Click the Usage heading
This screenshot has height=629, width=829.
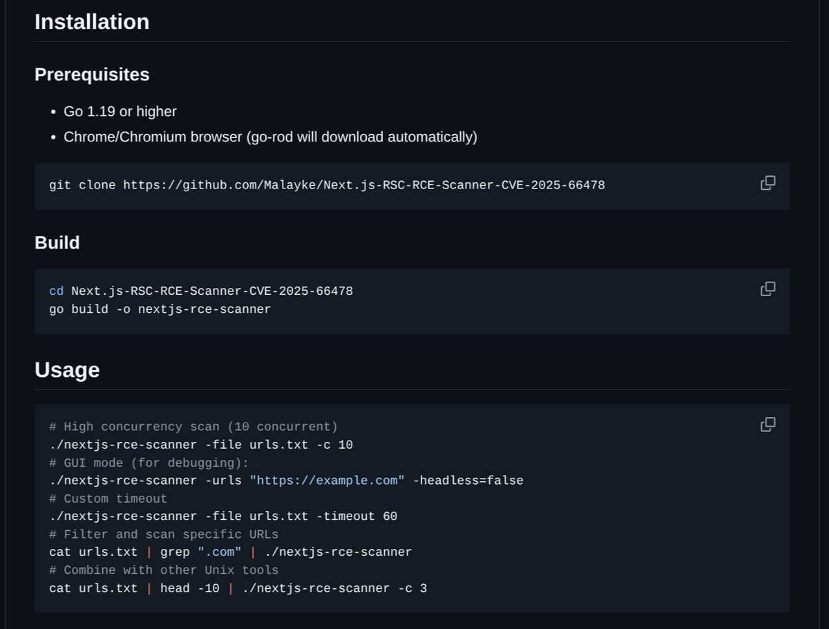pos(67,370)
